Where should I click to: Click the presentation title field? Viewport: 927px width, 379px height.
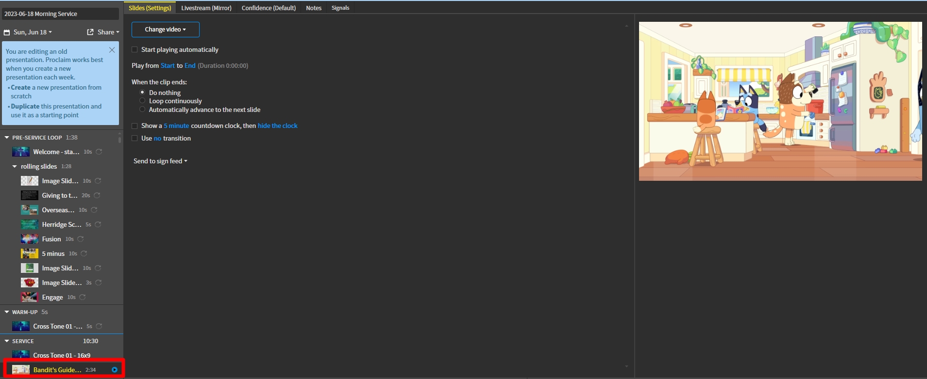pyautogui.click(x=61, y=14)
